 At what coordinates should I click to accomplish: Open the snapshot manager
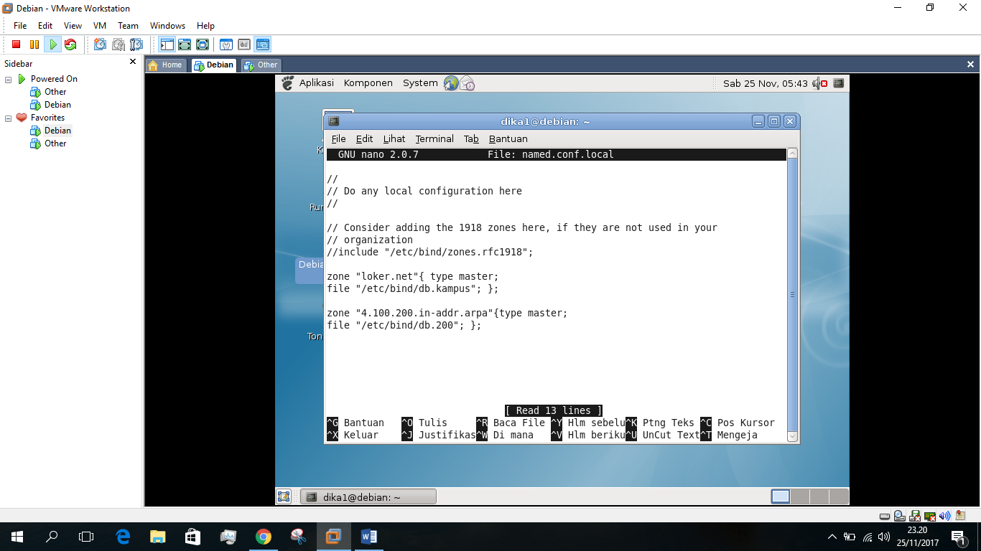click(136, 44)
